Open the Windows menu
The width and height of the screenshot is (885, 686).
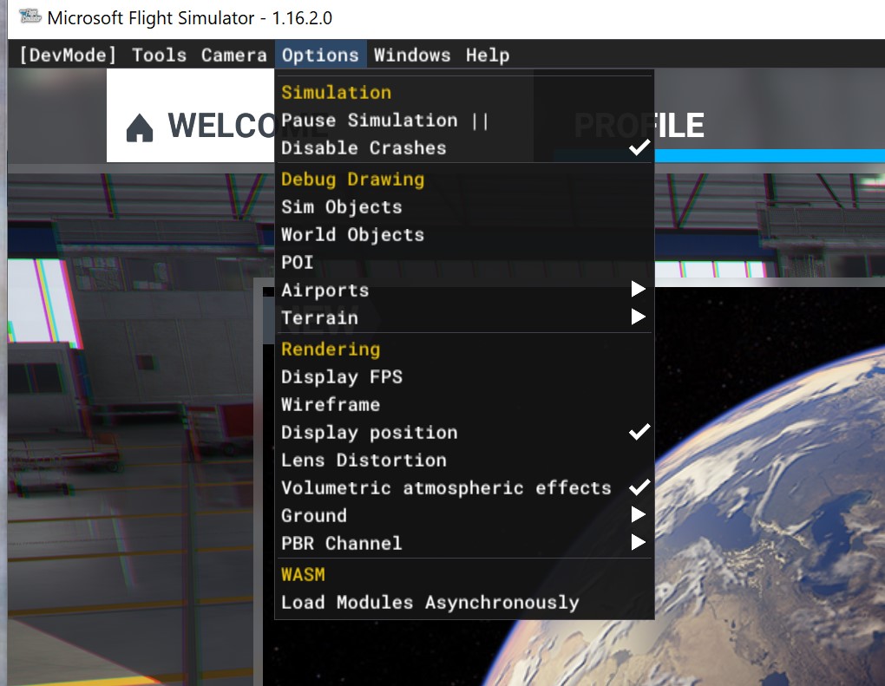(412, 55)
